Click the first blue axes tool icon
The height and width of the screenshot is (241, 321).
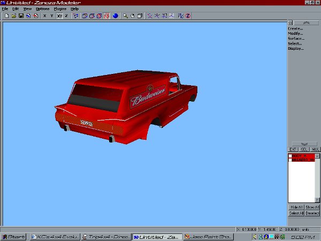[150, 16]
